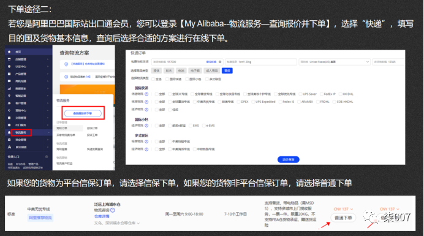424x236 pixels.
Task: Click the info icon on the 快递服务 notice
Action: [66, 64]
